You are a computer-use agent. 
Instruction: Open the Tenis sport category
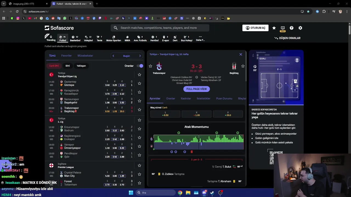(x=100, y=38)
